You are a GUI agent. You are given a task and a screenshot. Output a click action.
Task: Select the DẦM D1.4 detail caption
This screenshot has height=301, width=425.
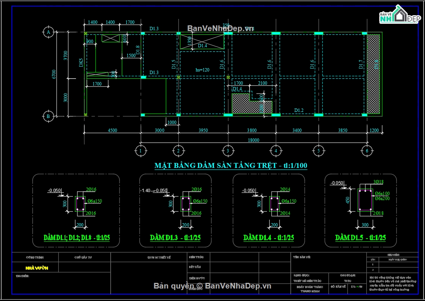tap(268, 237)
